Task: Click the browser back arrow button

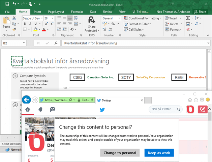Action: pyautogui.click(x=26, y=100)
